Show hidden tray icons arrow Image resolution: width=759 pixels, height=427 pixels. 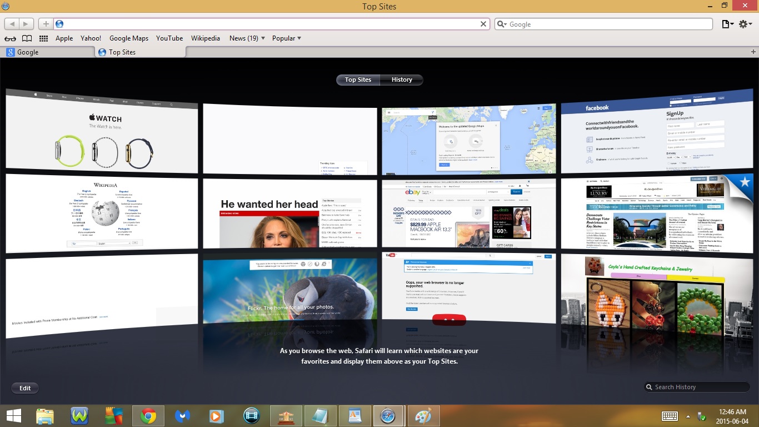(x=688, y=416)
